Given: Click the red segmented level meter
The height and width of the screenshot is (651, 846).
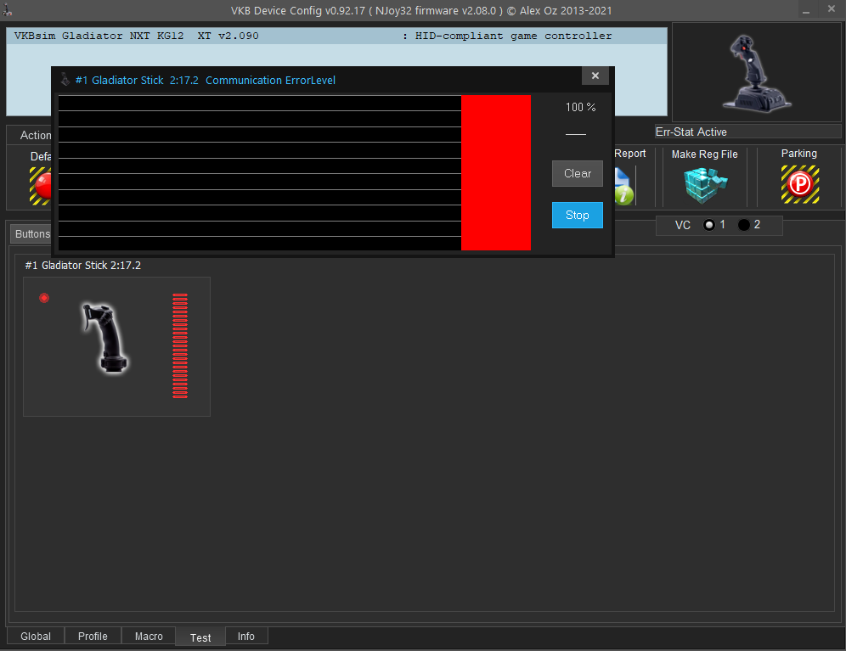Looking at the screenshot, I should point(180,345).
